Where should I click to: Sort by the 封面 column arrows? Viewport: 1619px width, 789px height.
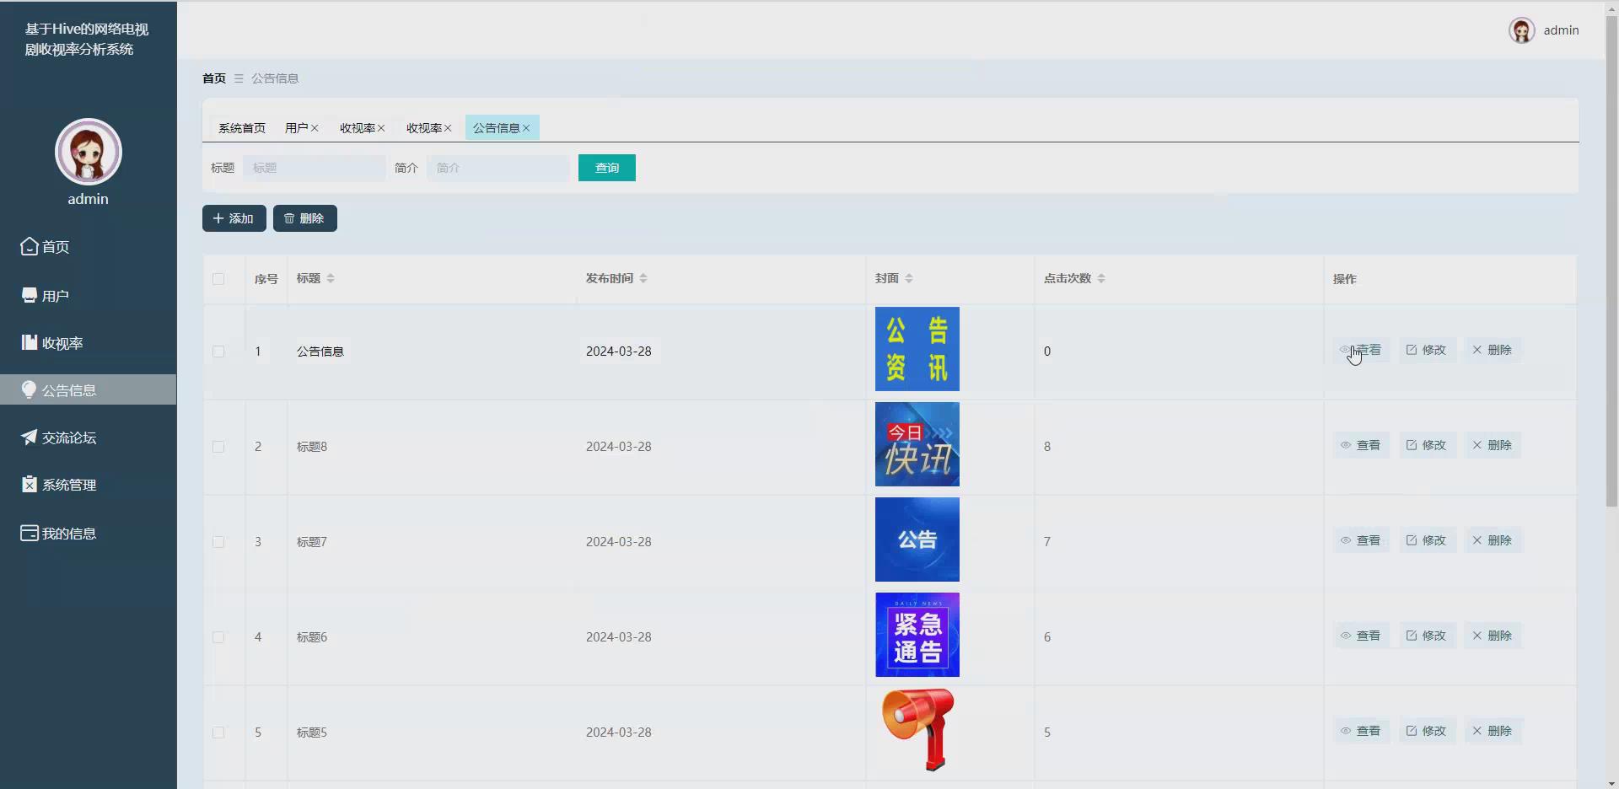[x=909, y=278]
